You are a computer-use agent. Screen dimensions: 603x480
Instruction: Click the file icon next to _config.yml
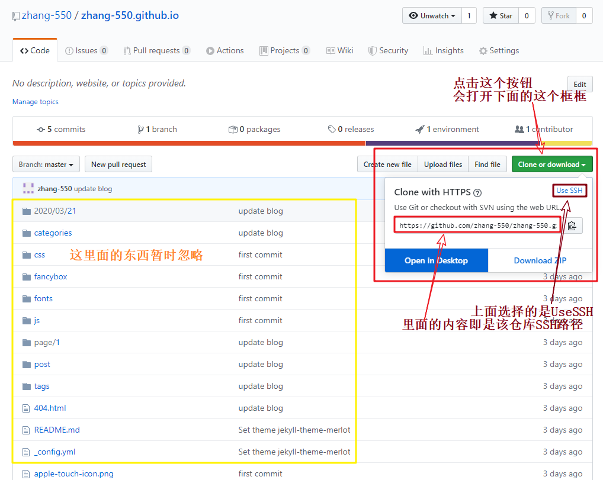coord(26,452)
